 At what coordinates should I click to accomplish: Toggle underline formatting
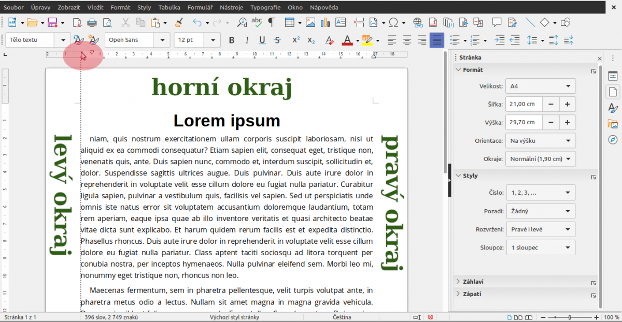tap(262, 40)
